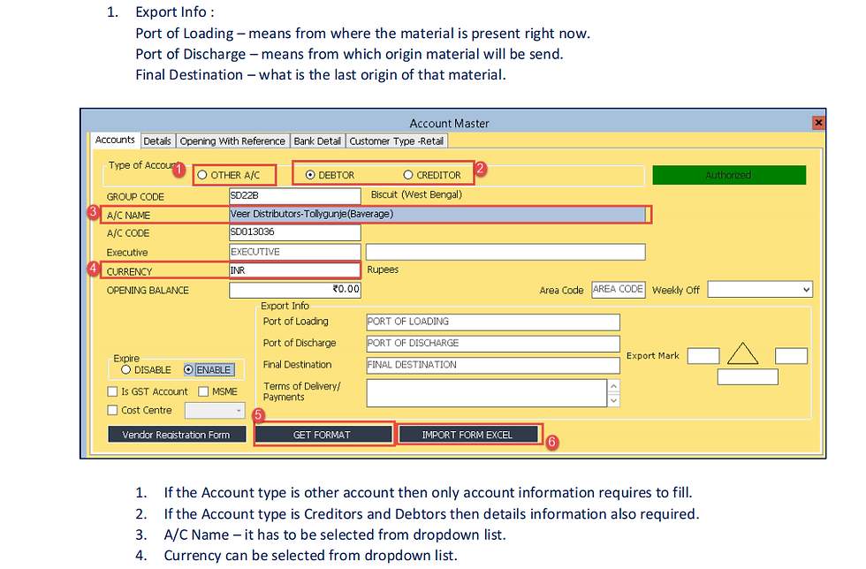
Task: Click the GET FORMAT button
Action: [323, 435]
